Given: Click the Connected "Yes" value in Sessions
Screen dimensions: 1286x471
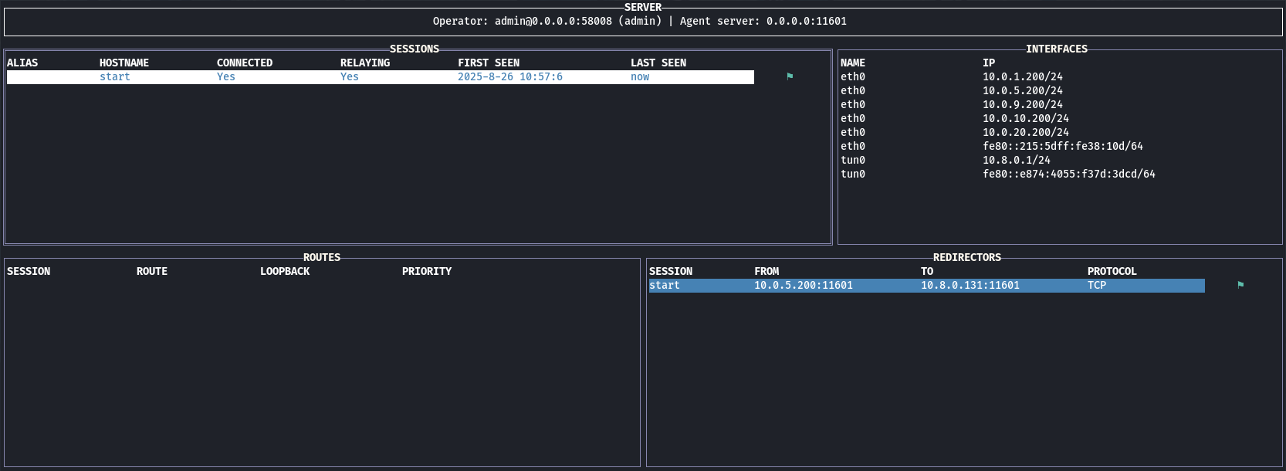Looking at the screenshot, I should pyautogui.click(x=226, y=77).
